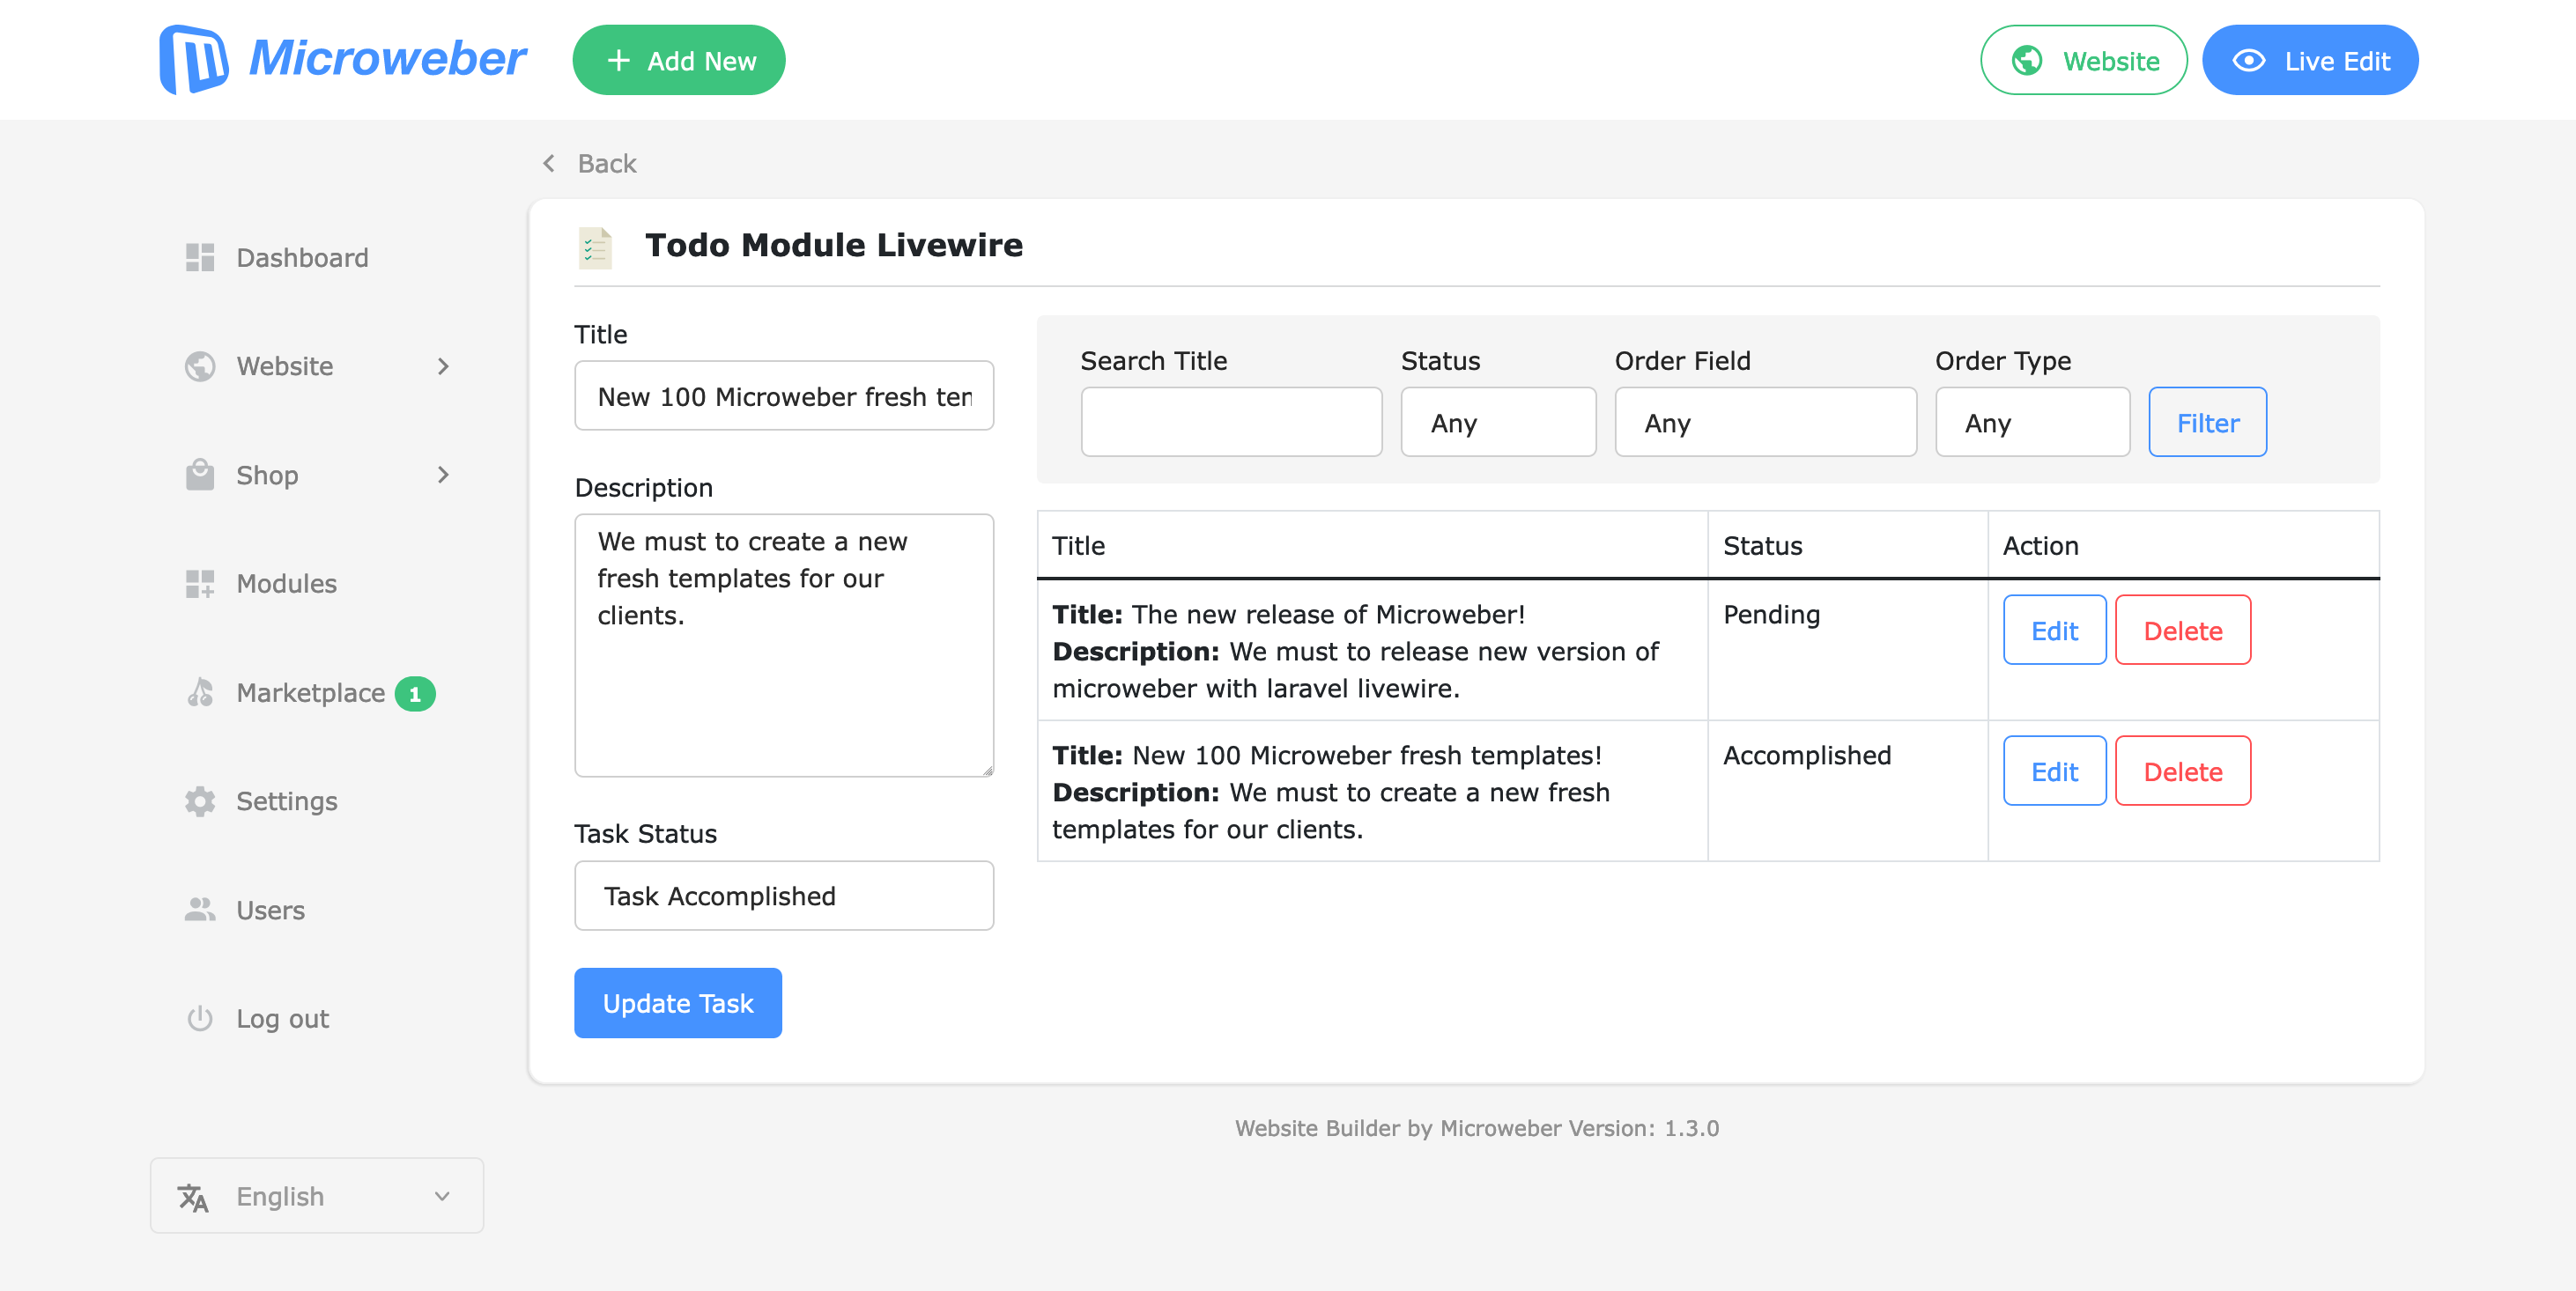Open Dashboard from the sidebar
Viewport: 2576px width, 1291px height.
click(302, 258)
